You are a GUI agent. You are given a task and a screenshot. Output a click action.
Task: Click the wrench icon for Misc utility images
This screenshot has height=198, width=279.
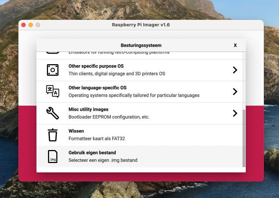[53, 113]
